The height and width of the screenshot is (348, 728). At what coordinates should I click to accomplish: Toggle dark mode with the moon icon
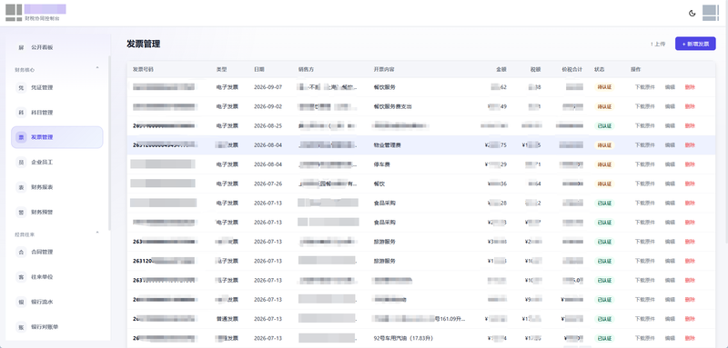point(692,13)
